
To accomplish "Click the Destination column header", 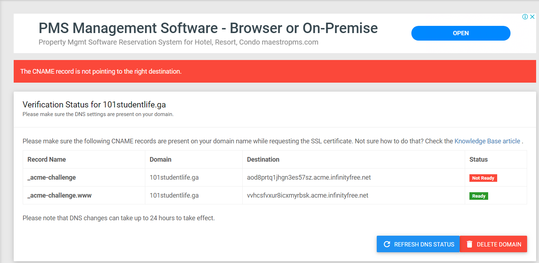I will (263, 160).
